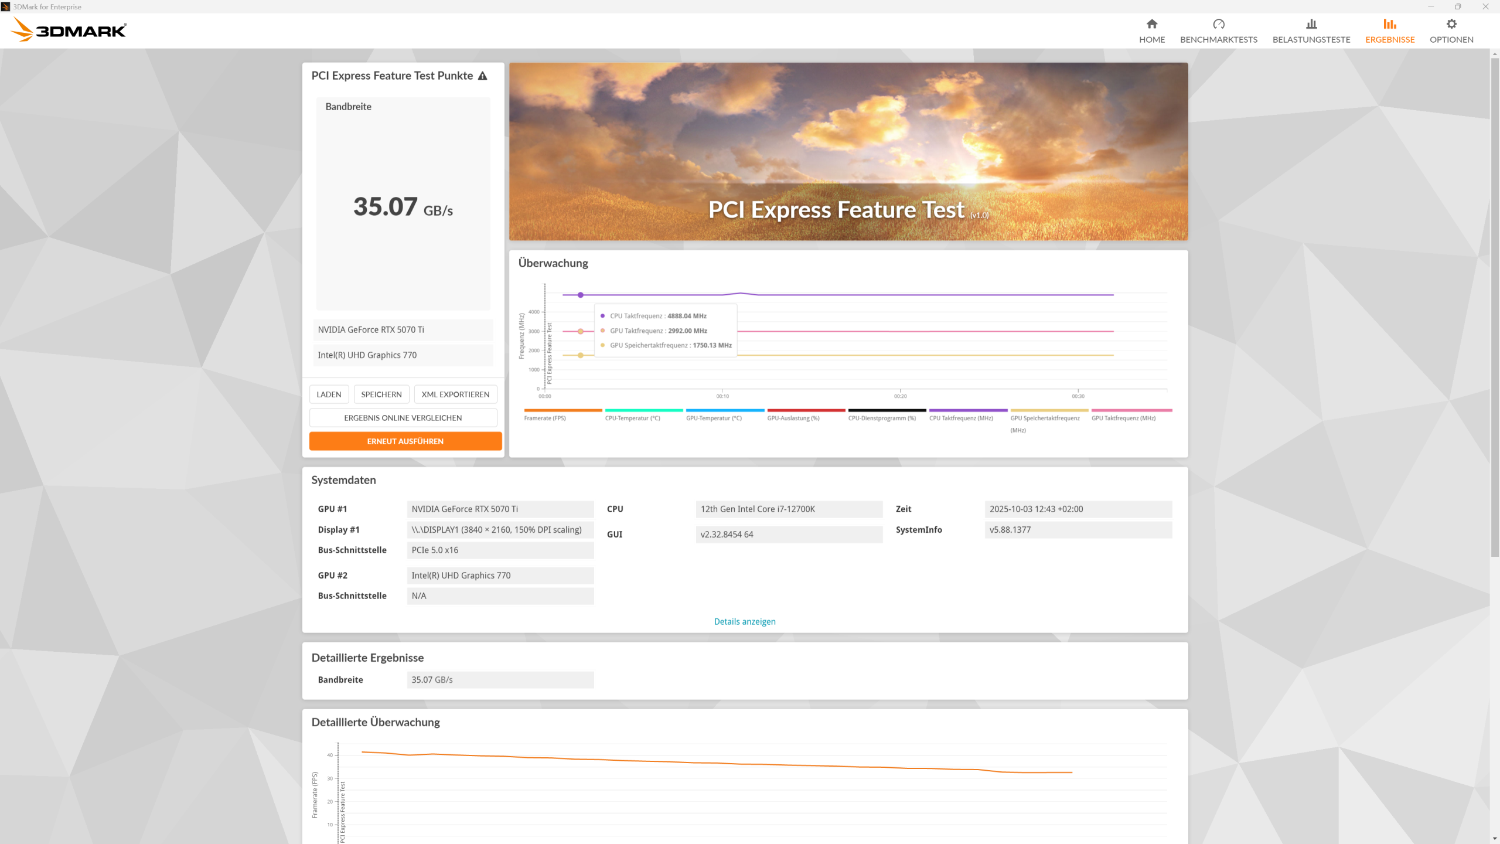Click the Home house icon

click(1151, 24)
